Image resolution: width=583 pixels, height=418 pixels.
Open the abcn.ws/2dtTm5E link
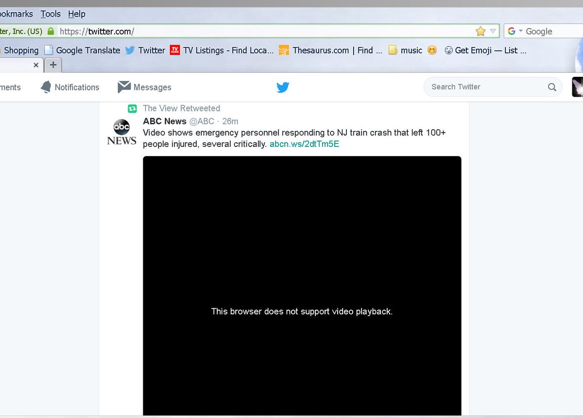tap(304, 144)
